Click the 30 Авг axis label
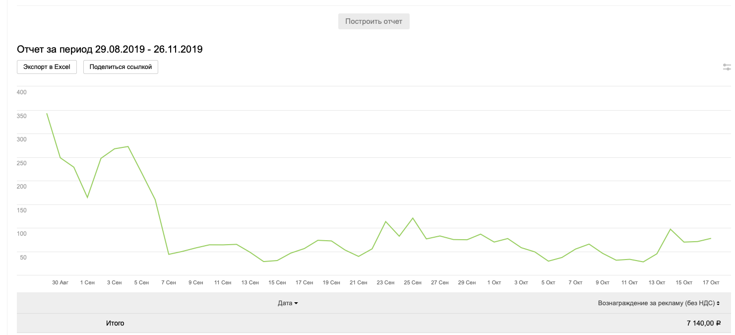Viewport: 735px width, 335px height. 61,282
